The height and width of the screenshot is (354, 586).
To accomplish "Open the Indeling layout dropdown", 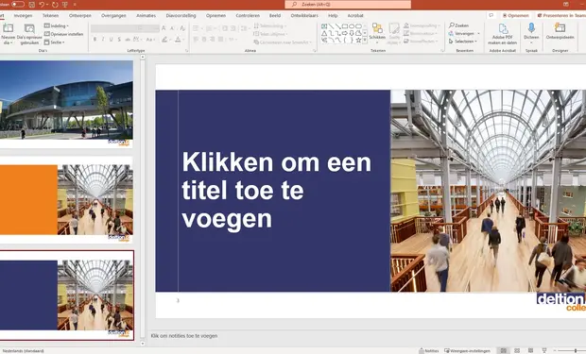I will pyautogui.click(x=57, y=25).
